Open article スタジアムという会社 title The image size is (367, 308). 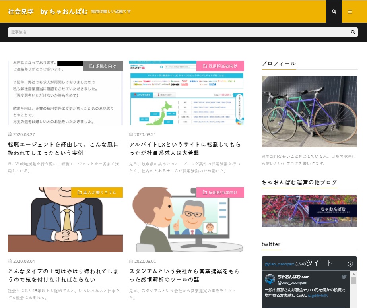[185, 275]
